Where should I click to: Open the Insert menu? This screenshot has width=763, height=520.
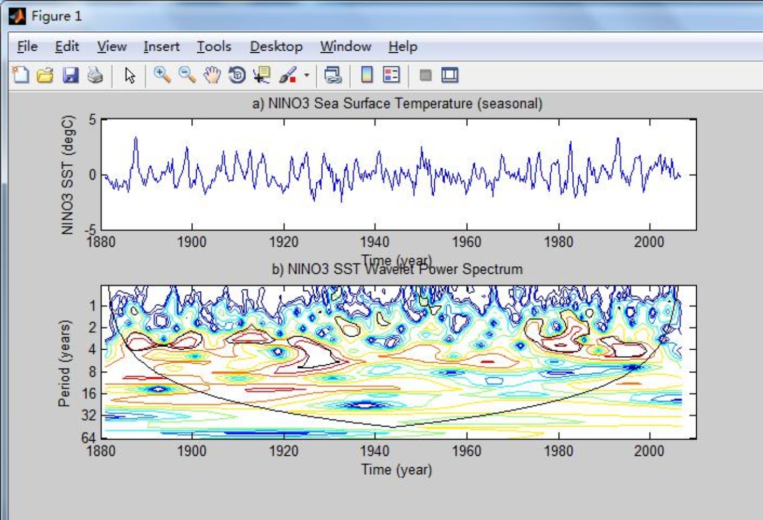pyautogui.click(x=161, y=47)
